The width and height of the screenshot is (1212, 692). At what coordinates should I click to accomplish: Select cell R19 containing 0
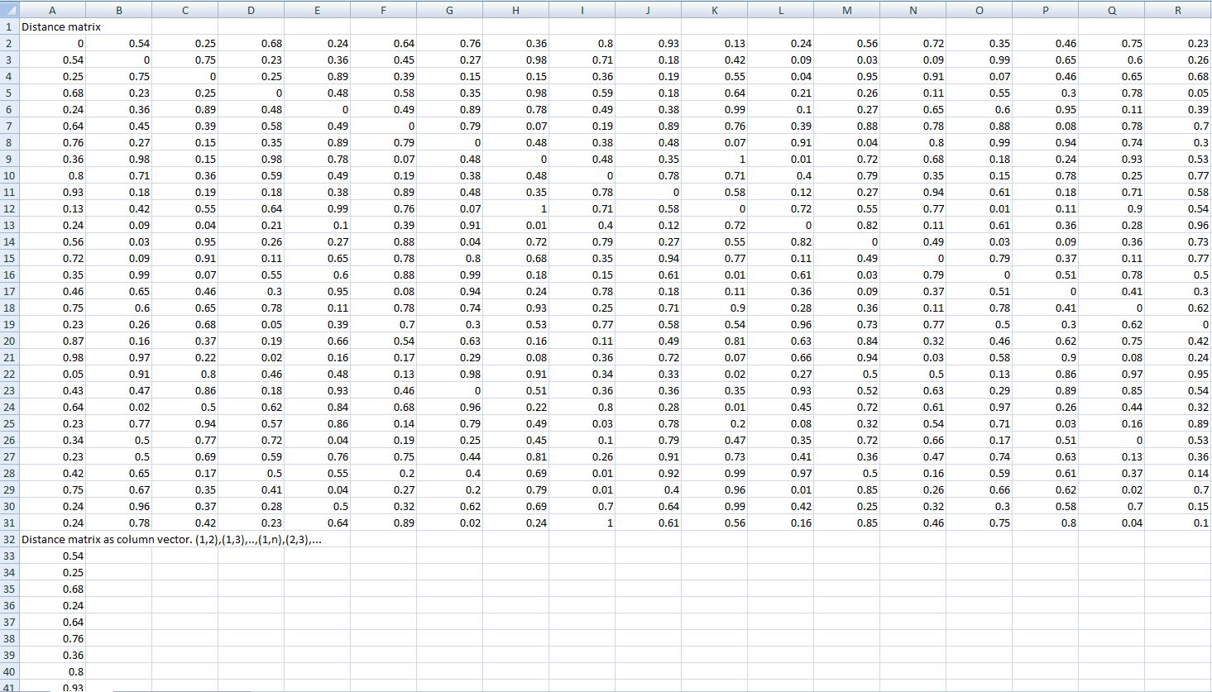pyautogui.click(x=1177, y=324)
